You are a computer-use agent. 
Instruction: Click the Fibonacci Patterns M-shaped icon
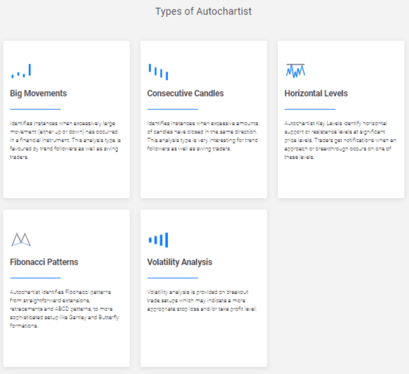(21, 239)
